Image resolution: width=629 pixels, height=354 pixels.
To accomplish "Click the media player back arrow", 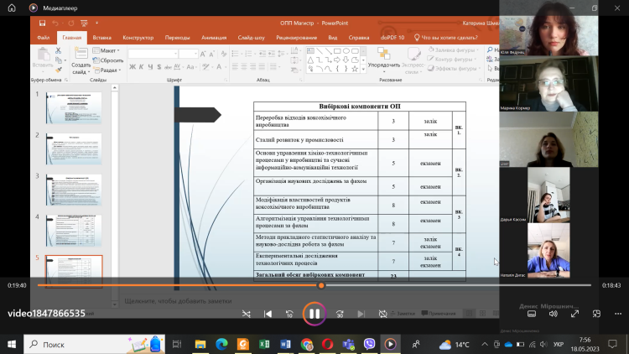I will [11, 8].
